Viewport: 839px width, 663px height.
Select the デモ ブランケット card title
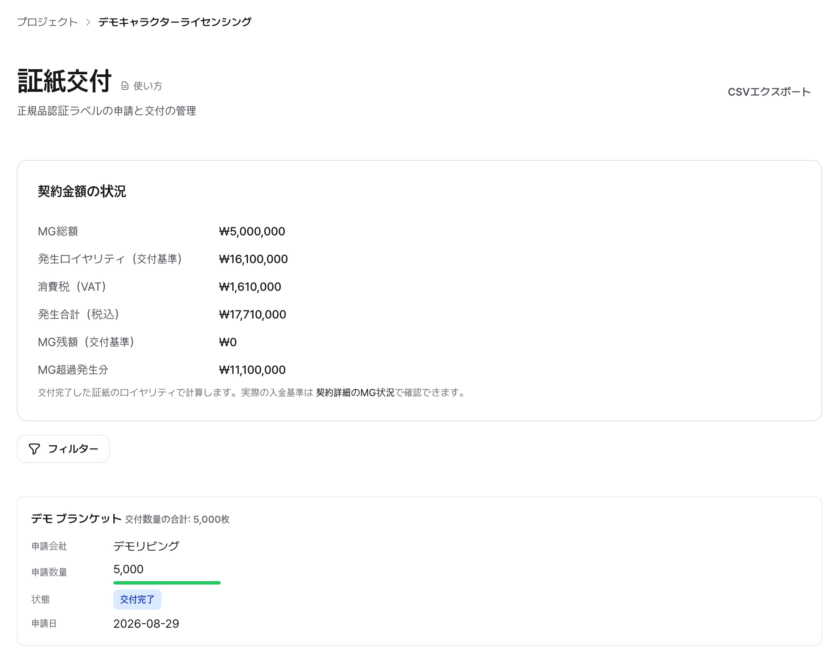pos(76,519)
